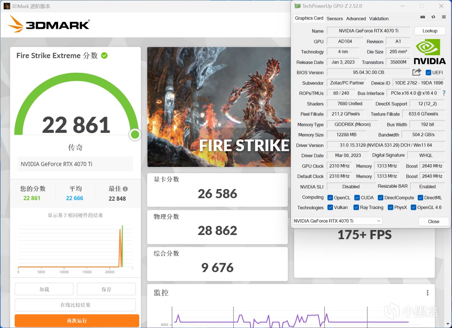The width and height of the screenshot is (452, 328).
Task: Open the Advanced tab
Action: pyautogui.click(x=356, y=18)
